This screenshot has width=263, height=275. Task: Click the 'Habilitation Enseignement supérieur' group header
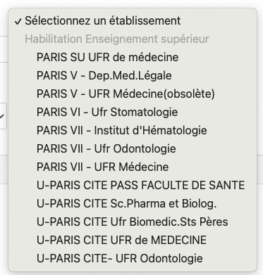click(x=117, y=39)
